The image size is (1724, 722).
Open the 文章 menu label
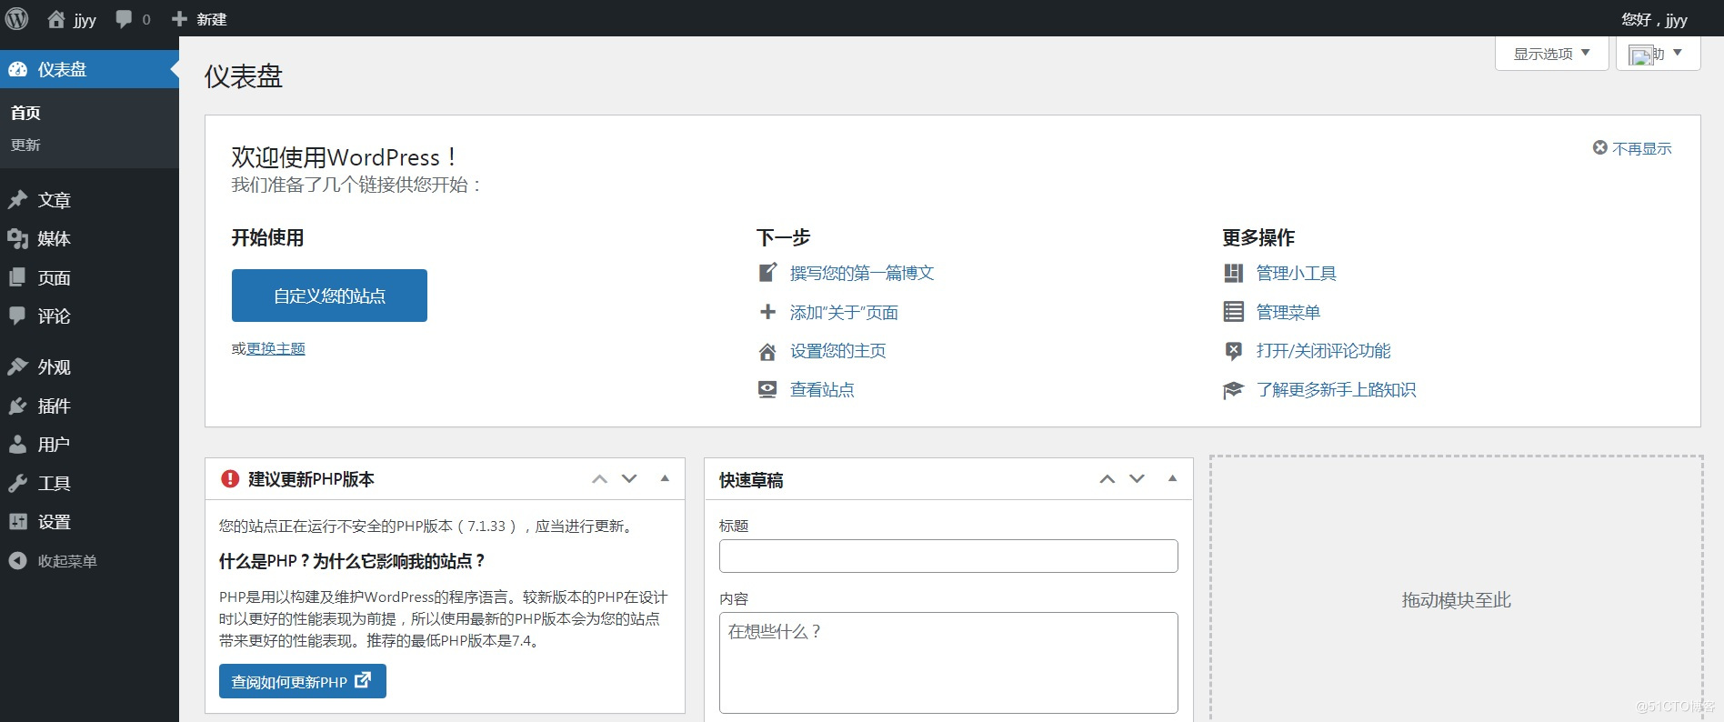point(54,200)
